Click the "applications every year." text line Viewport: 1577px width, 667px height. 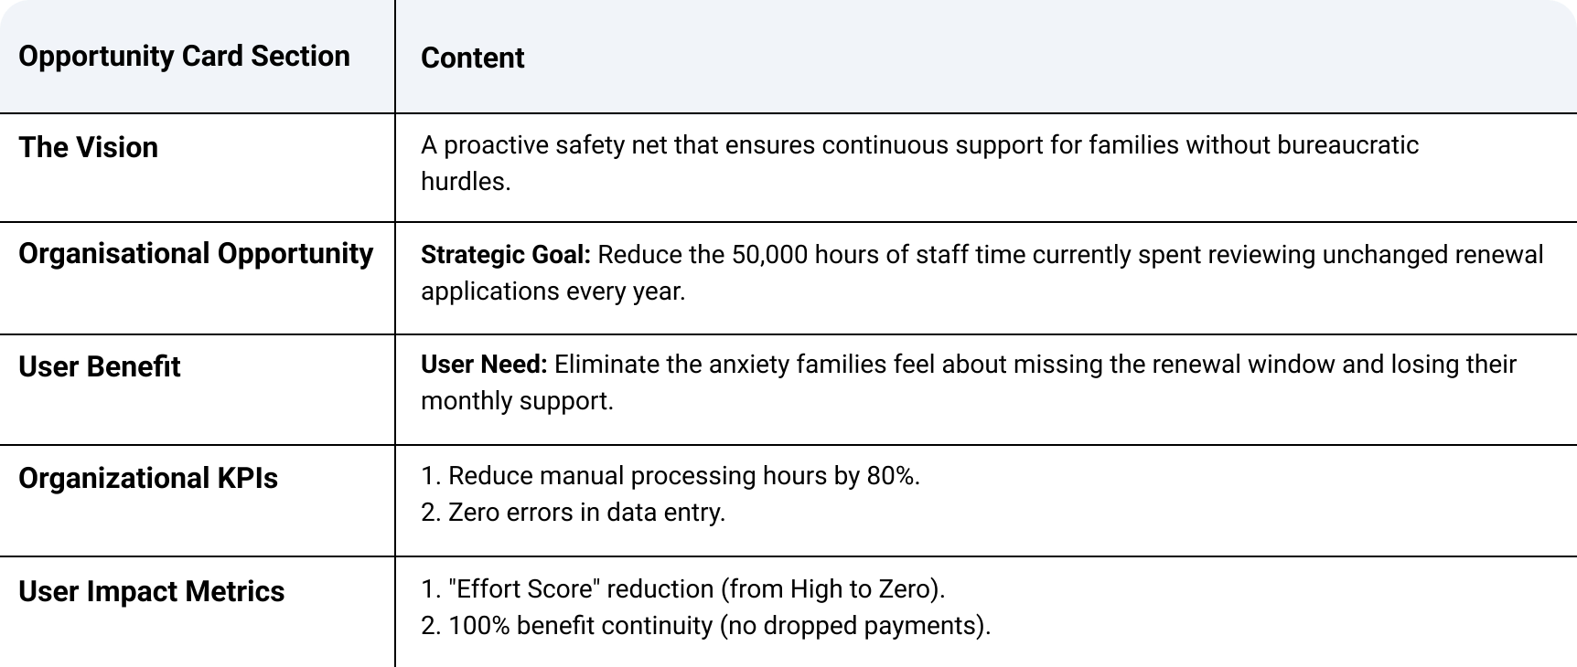click(552, 291)
